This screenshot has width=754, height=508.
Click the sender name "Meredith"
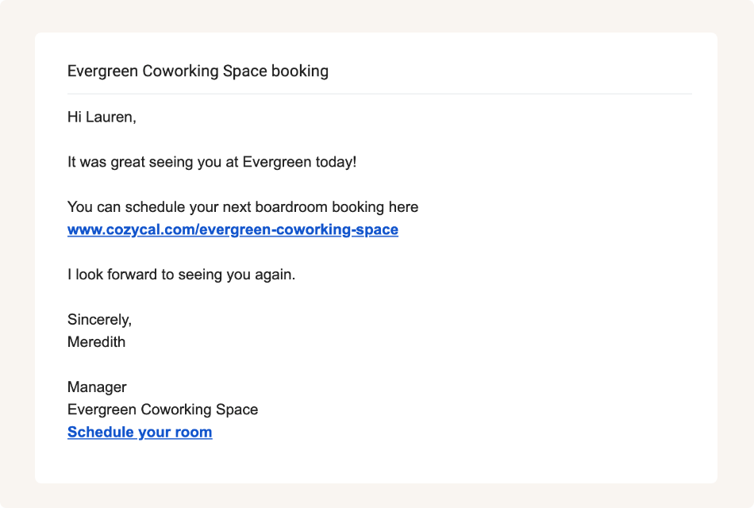tap(96, 343)
